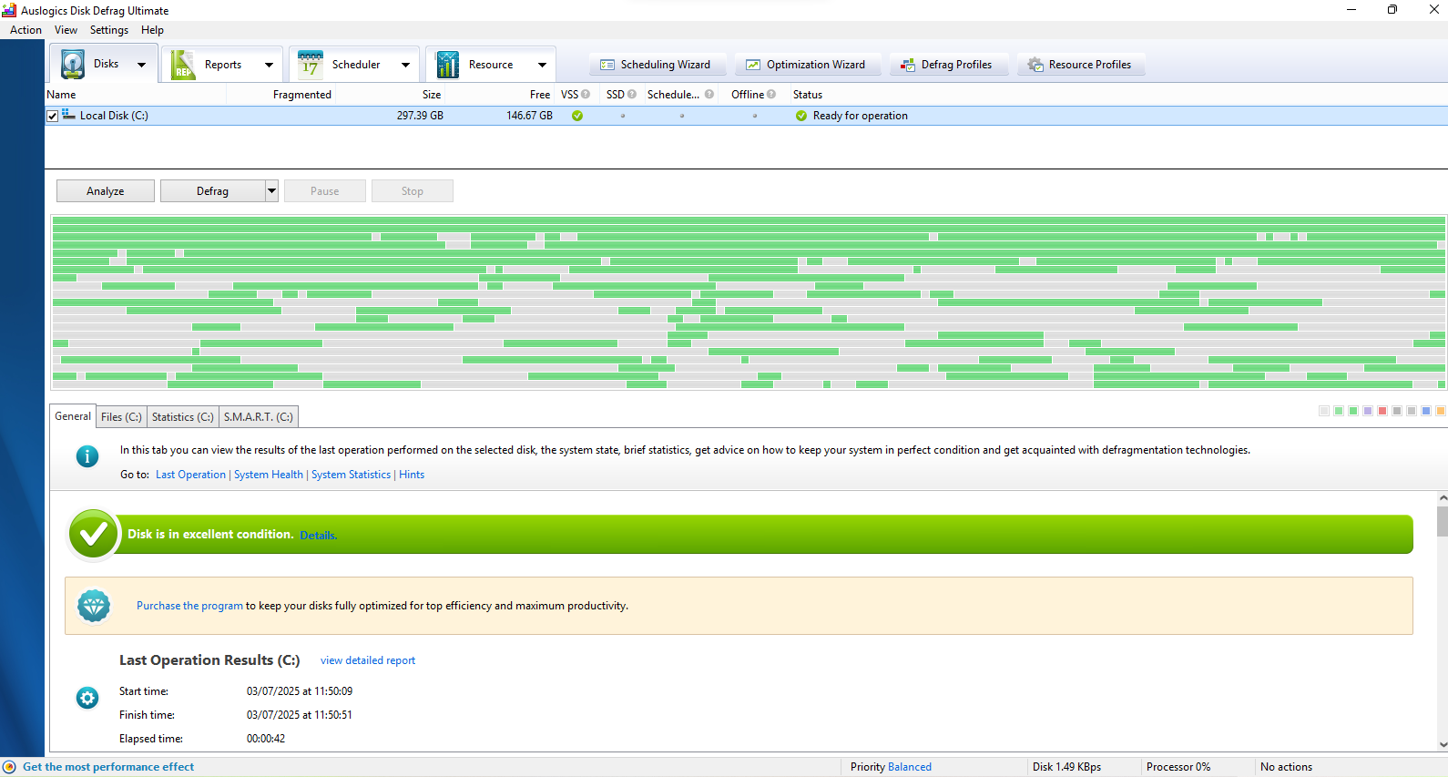Click the Auslogics app icon in title bar
1448x777 pixels.
tap(9, 10)
